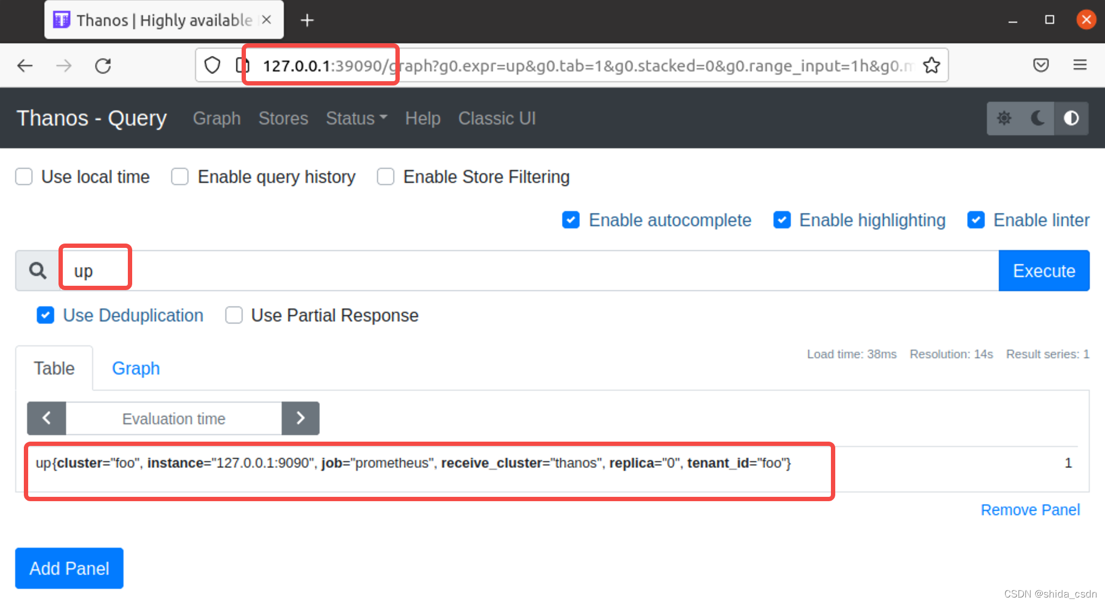
Task: Open the Firefox hamburger menu
Action: click(1080, 65)
